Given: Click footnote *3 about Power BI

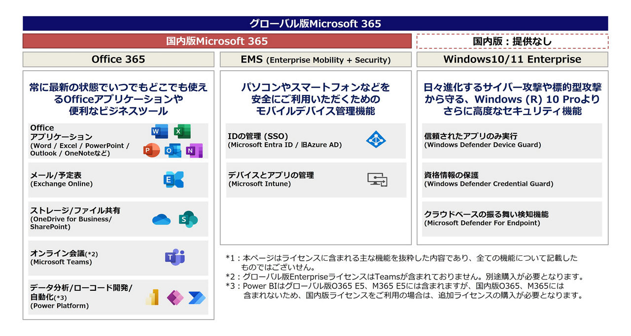Looking at the screenshot, I should pyautogui.click(x=404, y=291).
